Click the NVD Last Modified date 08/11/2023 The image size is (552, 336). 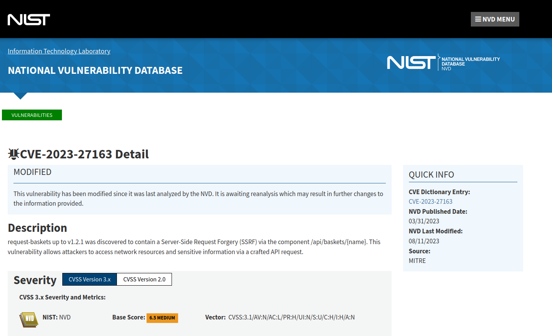pos(424,241)
